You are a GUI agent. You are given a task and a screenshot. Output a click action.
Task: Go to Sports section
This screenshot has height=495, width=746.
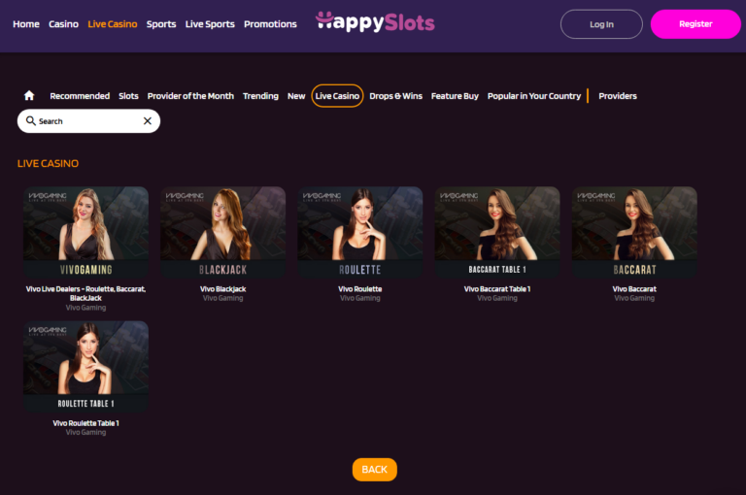pyautogui.click(x=161, y=23)
